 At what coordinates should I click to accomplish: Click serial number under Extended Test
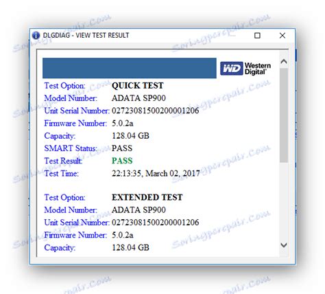coord(155,223)
